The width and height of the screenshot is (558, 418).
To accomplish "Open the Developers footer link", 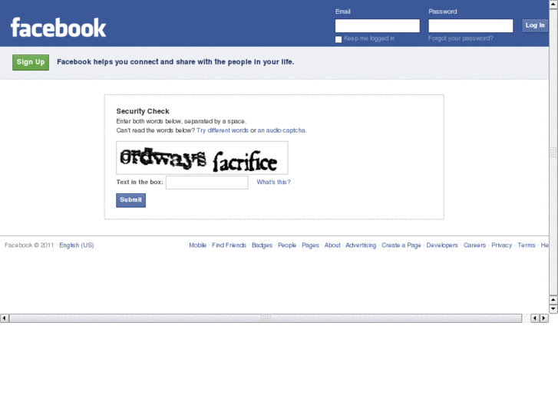I will point(442,245).
